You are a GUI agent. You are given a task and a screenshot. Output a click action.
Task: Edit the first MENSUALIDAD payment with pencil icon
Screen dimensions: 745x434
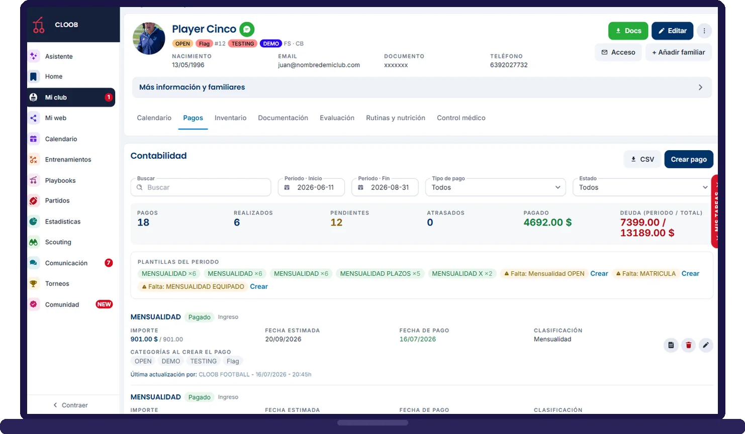pos(706,345)
